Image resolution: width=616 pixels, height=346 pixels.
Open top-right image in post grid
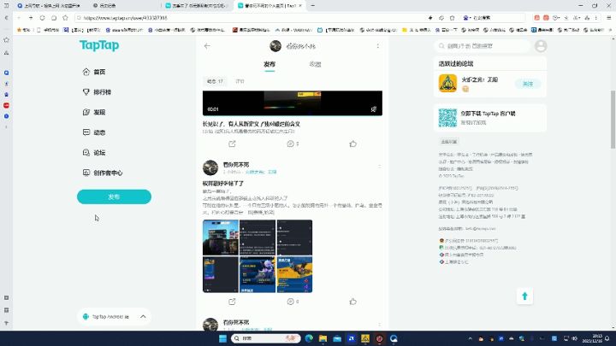coord(294,238)
